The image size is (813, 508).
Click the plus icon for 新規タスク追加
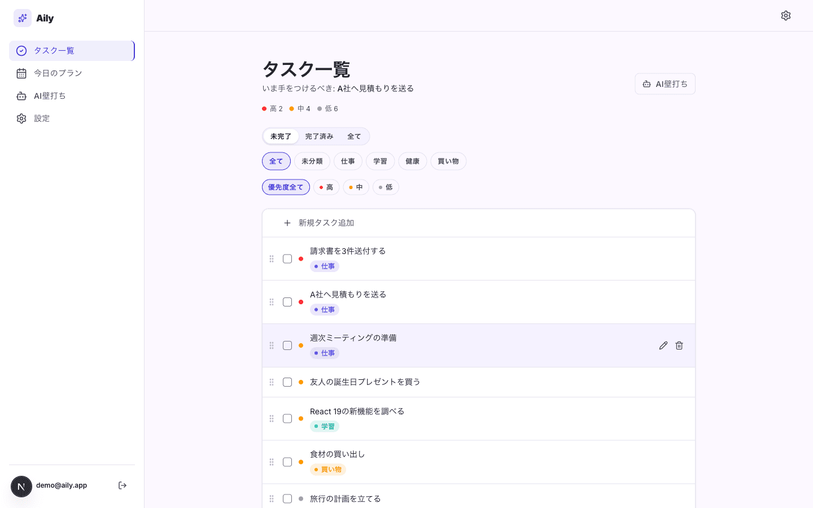pyautogui.click(x=287, y=223)
